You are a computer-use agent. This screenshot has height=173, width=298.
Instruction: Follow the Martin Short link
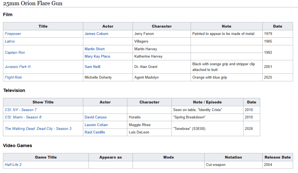pos(94,49)
